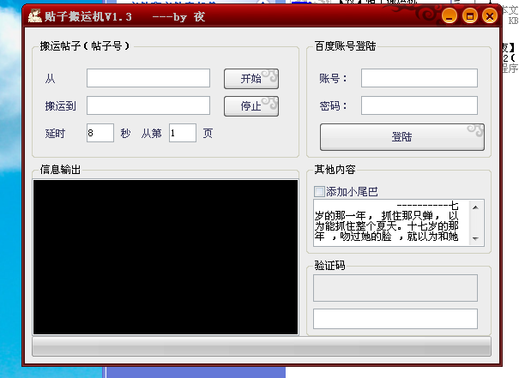Click the black 信息输出 output console

(166, 255)
